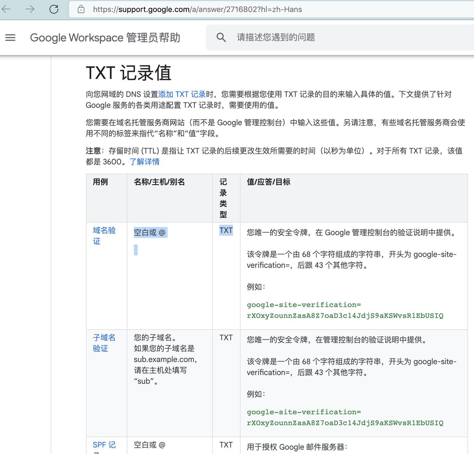Click the intro paragraph starting 向您网域的 DNS

pos(269,99)
